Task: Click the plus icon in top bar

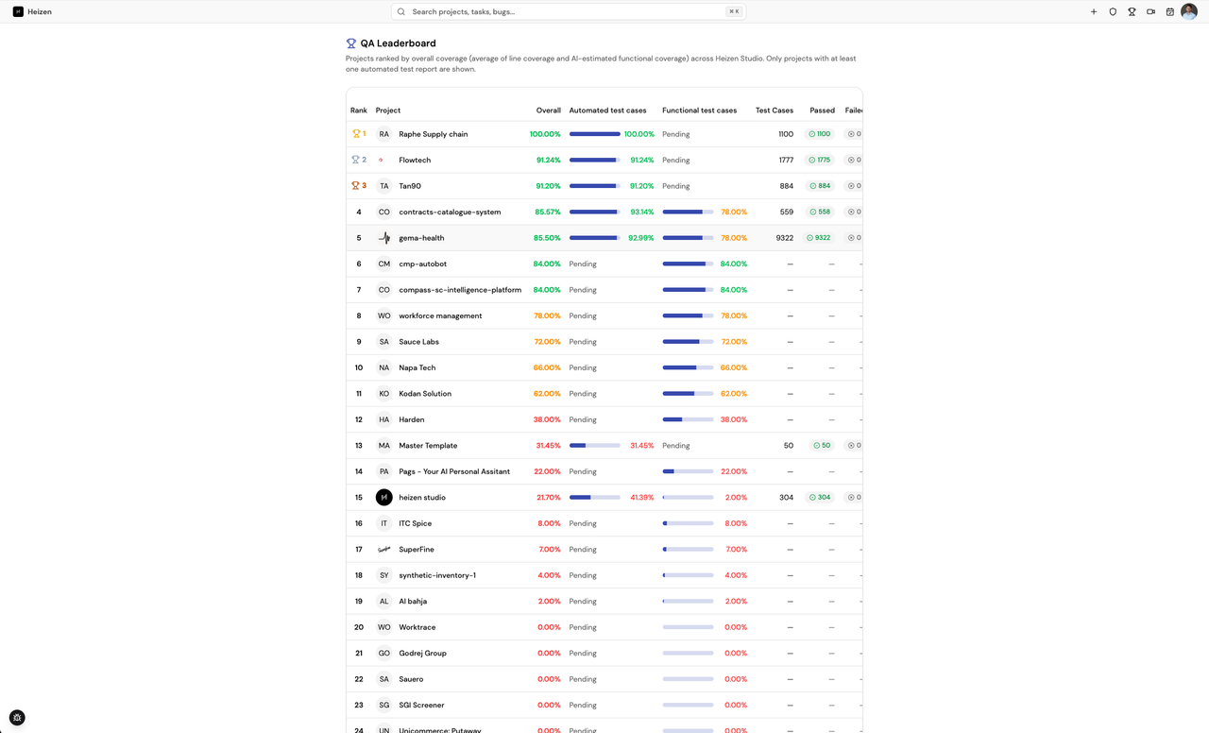Action: tap(1094, 12)
